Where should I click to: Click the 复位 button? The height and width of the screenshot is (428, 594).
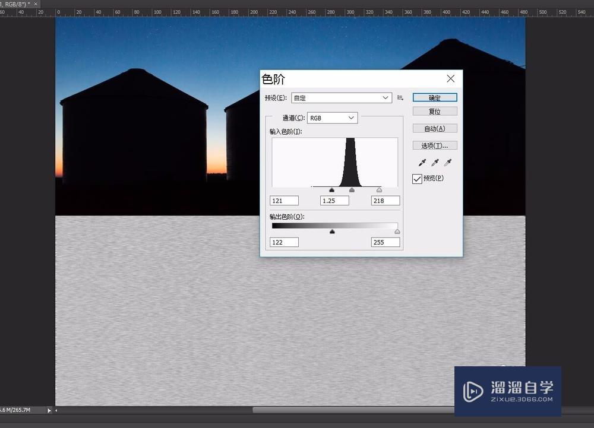click(x=435, y=111)
